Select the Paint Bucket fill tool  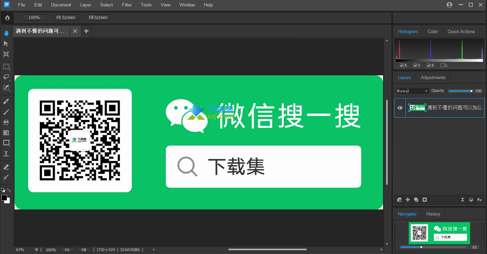pyautogui.click(x=6, y=122)
